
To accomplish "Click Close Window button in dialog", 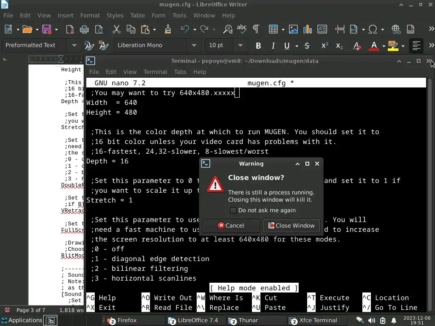I will 291,226.
